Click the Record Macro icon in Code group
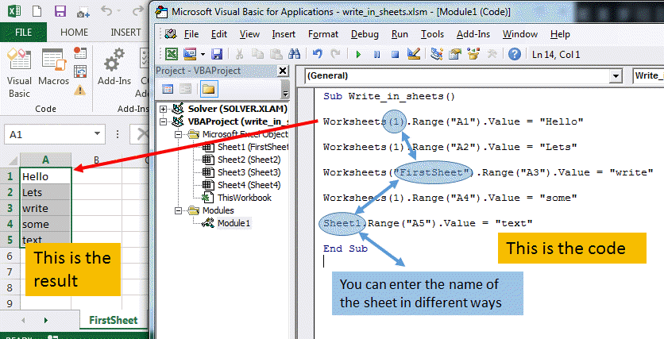Image resolution: width=664 pixels, height=339 pixels. point(80,53)
